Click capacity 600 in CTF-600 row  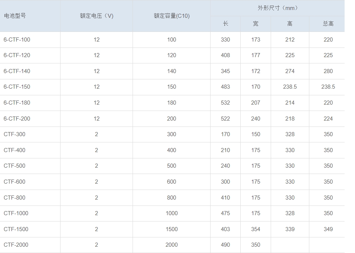pos(172,182)
